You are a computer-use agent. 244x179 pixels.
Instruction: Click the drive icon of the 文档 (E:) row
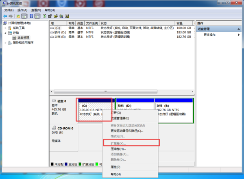pyautogui.click(x=52, y=37)
